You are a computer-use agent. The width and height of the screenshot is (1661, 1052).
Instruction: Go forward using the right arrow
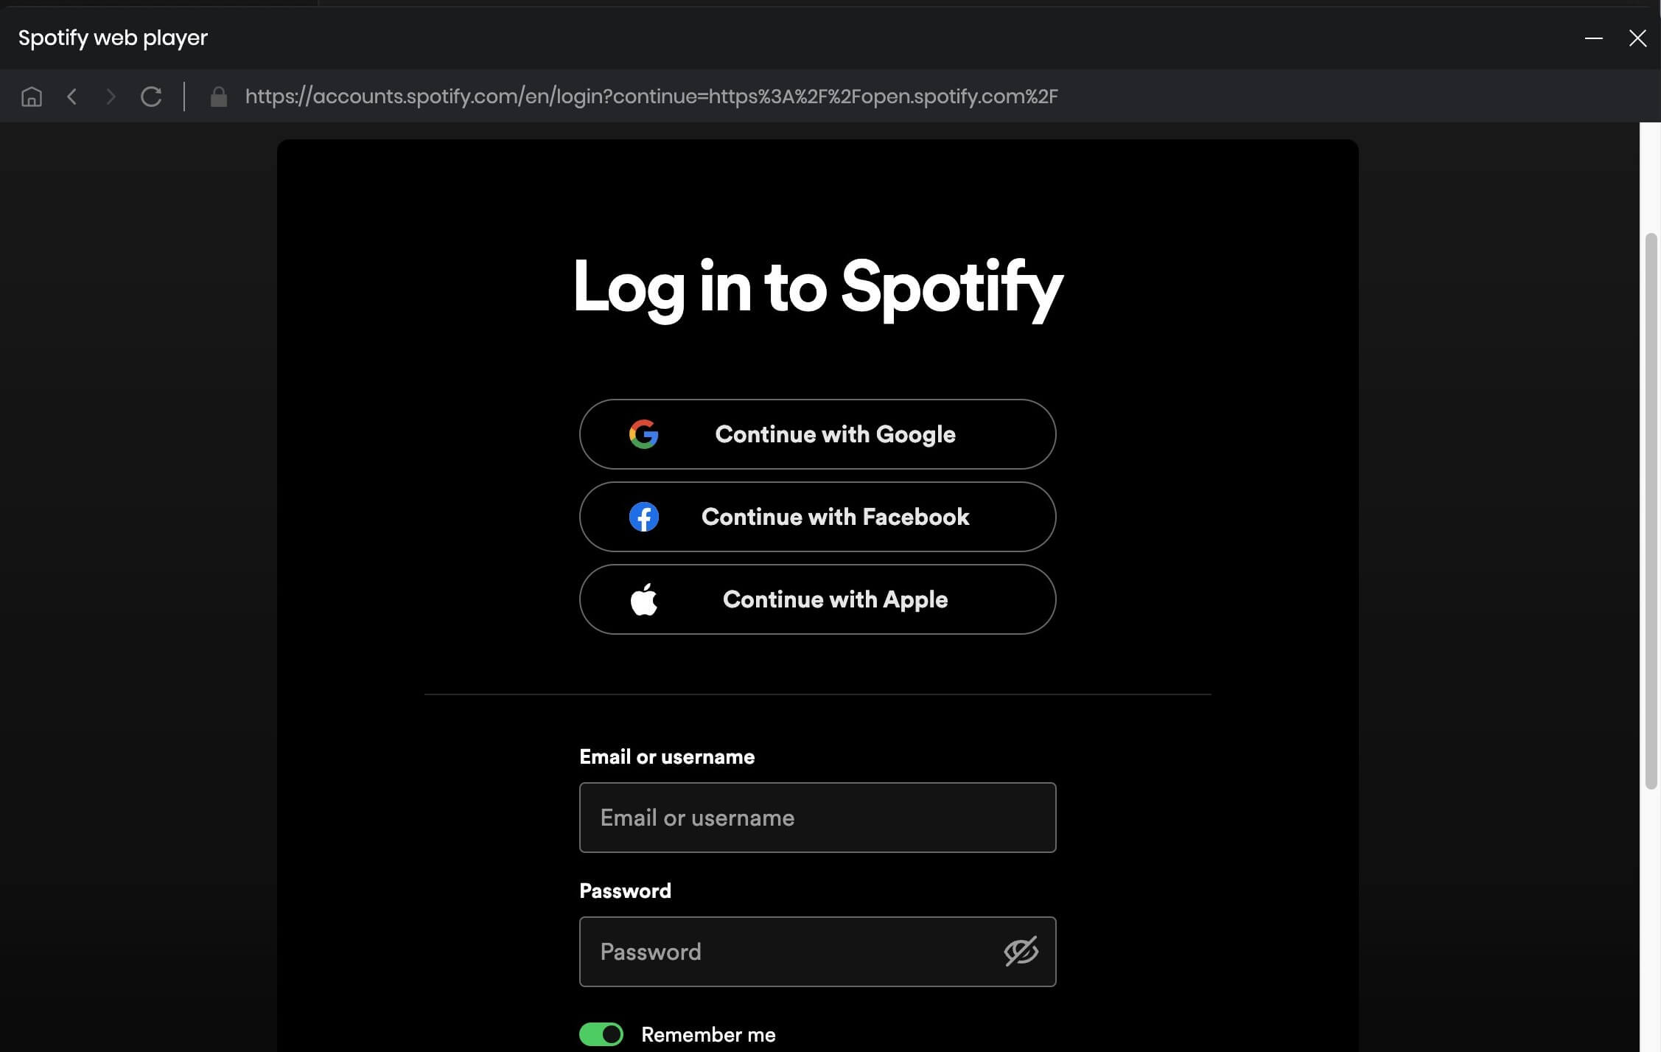[111, 97]
